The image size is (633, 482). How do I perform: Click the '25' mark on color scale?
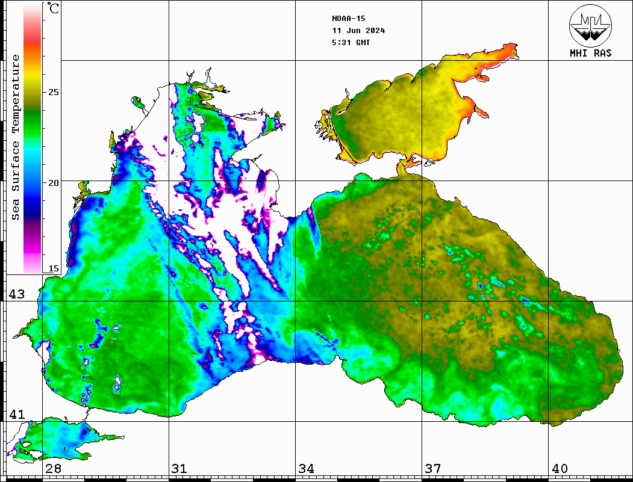53,92
